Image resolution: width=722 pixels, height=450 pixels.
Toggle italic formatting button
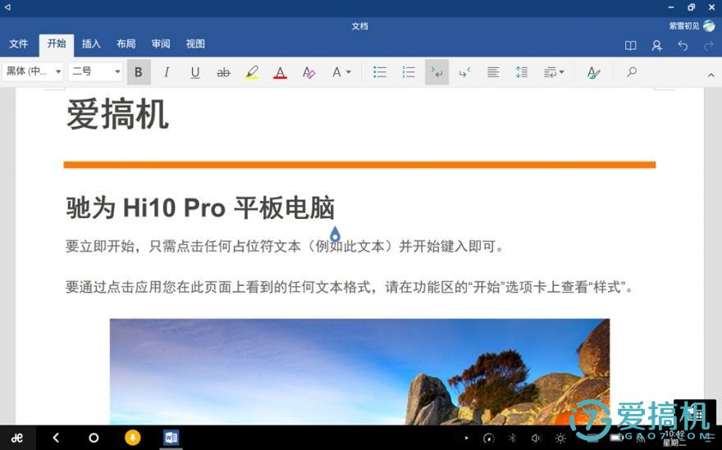click(167, 72)
